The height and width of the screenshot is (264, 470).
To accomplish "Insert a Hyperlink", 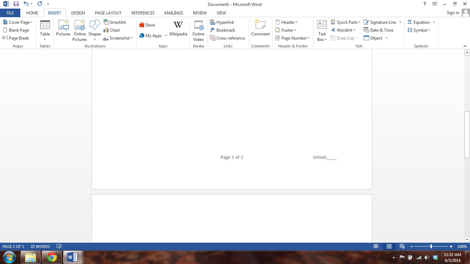I will tap(222, 22).
